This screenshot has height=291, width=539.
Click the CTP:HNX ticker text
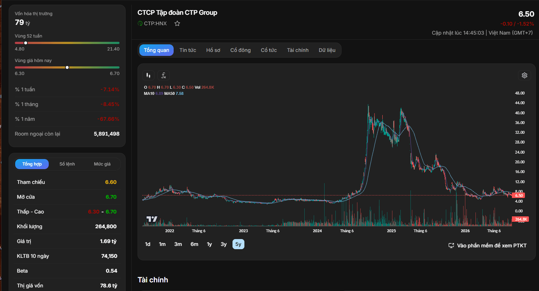pyautogui.click(x=155, y=23)
